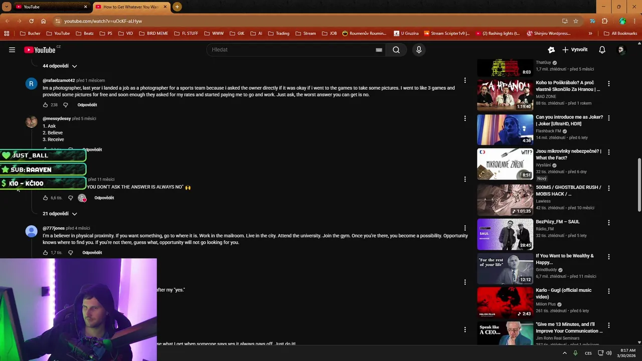642x361 pixels.
Task: Open a new browser tab
Action: [x=177, y=7]
